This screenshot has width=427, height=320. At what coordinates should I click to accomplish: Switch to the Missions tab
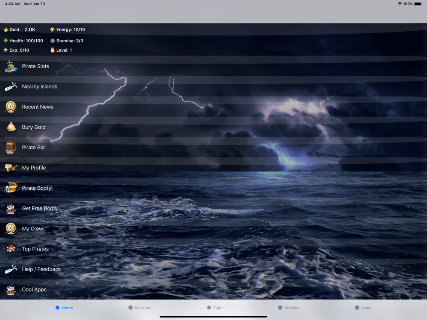140,308
